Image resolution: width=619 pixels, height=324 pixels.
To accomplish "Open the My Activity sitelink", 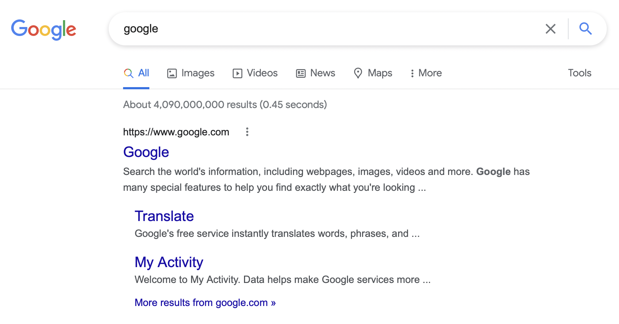I will (169, 262).
